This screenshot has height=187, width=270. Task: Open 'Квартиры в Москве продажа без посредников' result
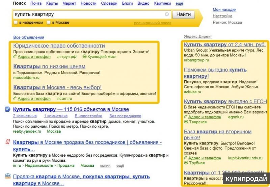pyautogui.click(x=87, y=146)
